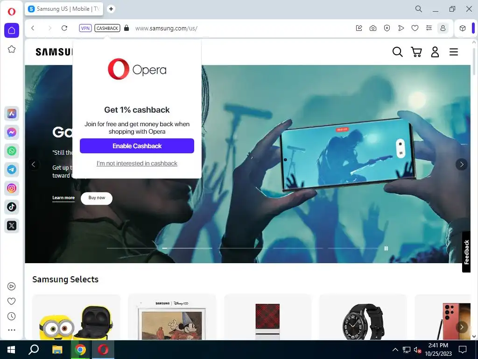Show next hero banner slide
The height and width of the screenshot is (359, 478).
coord(462,165)
